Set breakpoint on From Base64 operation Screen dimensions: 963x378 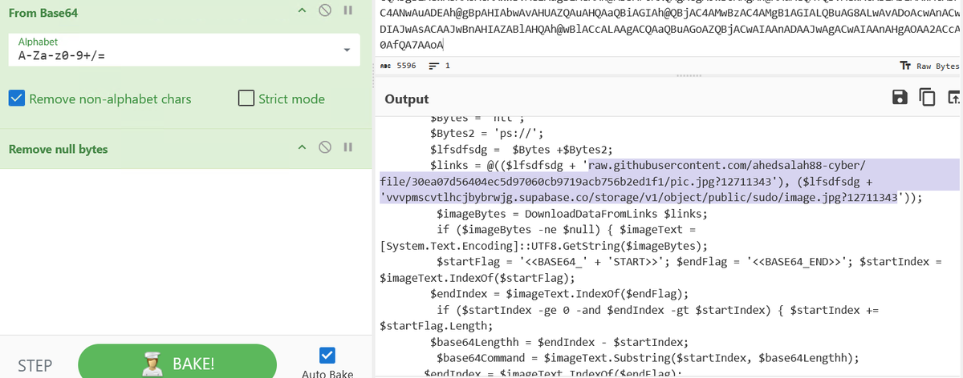347,11
